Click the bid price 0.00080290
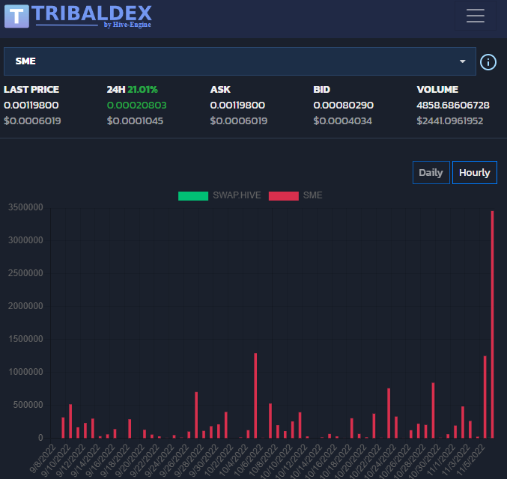 [344, 105]
